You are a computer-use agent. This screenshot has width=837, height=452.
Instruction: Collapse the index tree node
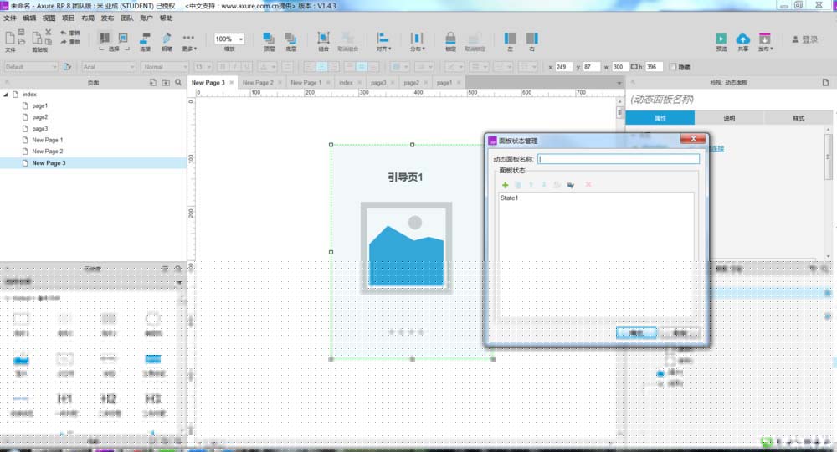point(6,95)
